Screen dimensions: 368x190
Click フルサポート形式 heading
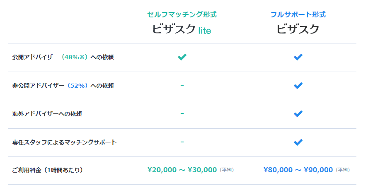[x=298, y=14]
